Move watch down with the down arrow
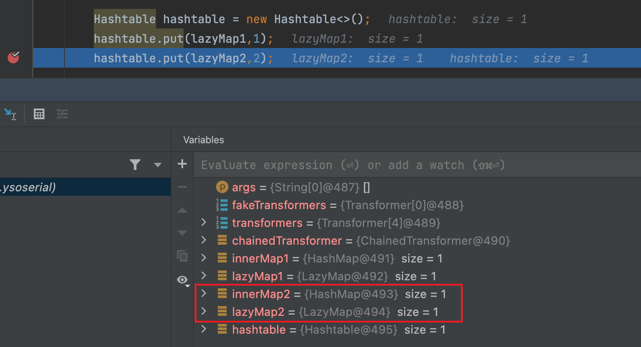Viewport: 641px width, 347px height. [182, 233]
